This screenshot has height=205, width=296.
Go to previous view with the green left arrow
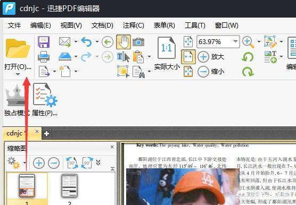(108, 42)
